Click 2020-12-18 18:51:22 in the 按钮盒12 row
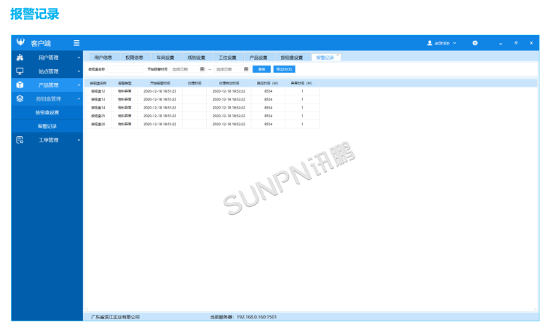This screenshot has width=546, height=333. coord(160,91)
